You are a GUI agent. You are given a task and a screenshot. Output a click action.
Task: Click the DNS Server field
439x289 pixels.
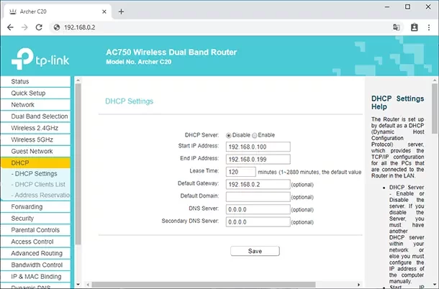tap(258, 209)
